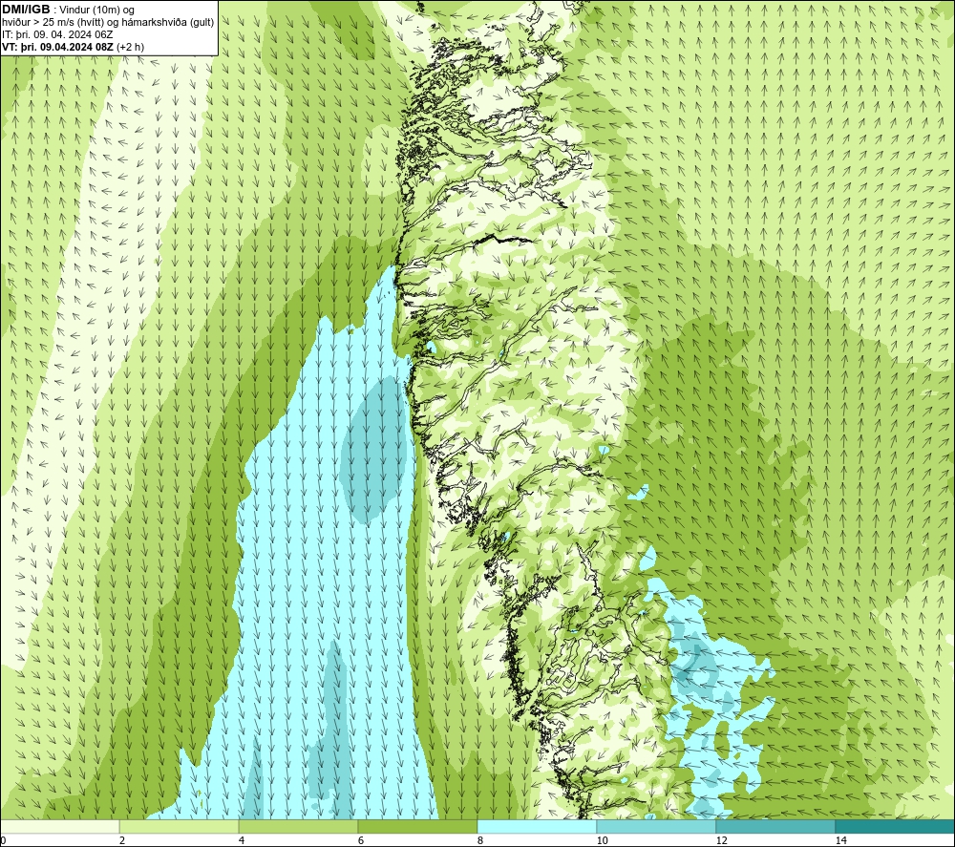This screenshot has width=955, height=847.
Task: Click the 'VT: þri. 09.04.2024 08Z' line
Action: coord(57,46)
